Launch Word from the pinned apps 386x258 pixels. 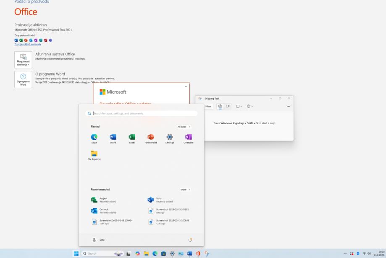pyautogui.click(x=113, y=138)
